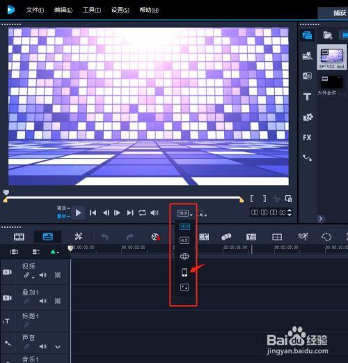Open the 编辑 menu
The height and width of the screenshot is (363, 348).
click(x=63, y=10)
